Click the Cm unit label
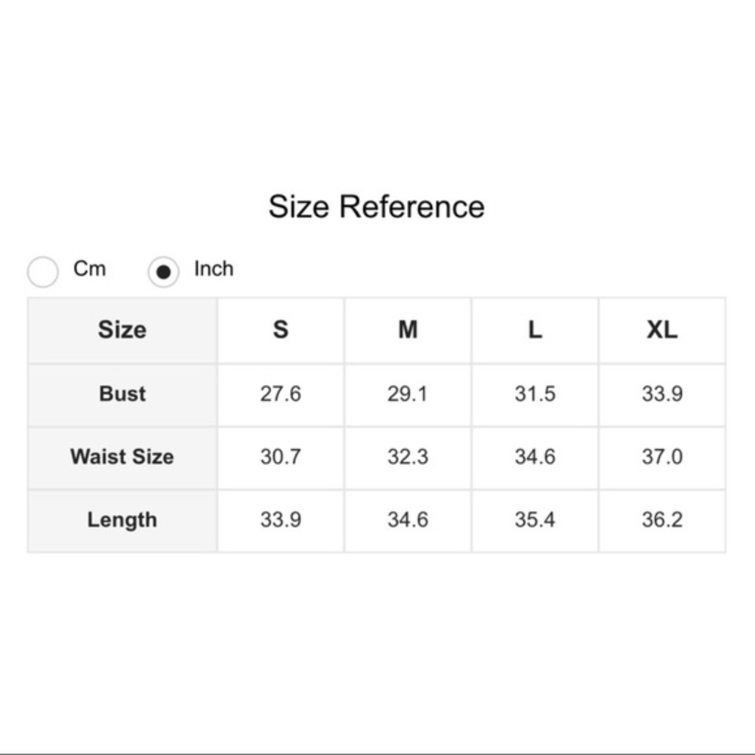 pyautogui.click(x=90, y=269)
